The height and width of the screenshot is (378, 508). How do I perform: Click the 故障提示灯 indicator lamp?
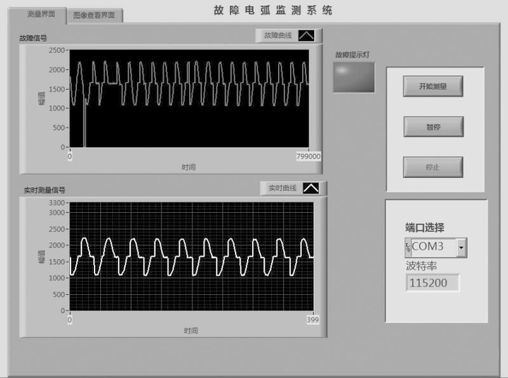click(354, 78)
